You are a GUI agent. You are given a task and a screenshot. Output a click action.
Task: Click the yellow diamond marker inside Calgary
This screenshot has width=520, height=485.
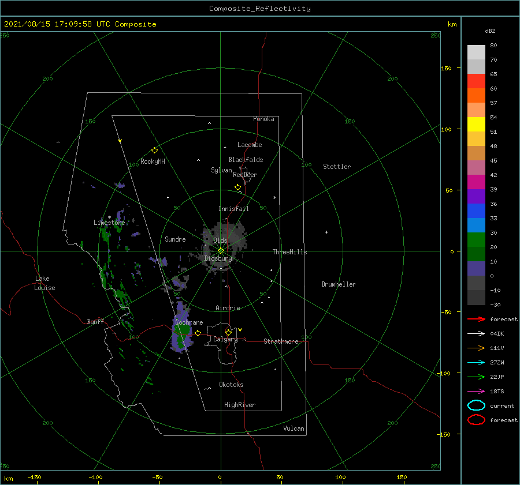click(x=228, y=332)
